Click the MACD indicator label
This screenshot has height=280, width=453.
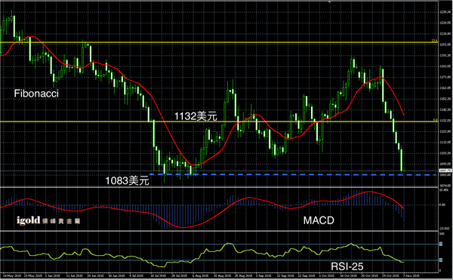click(x=319, y=220)
